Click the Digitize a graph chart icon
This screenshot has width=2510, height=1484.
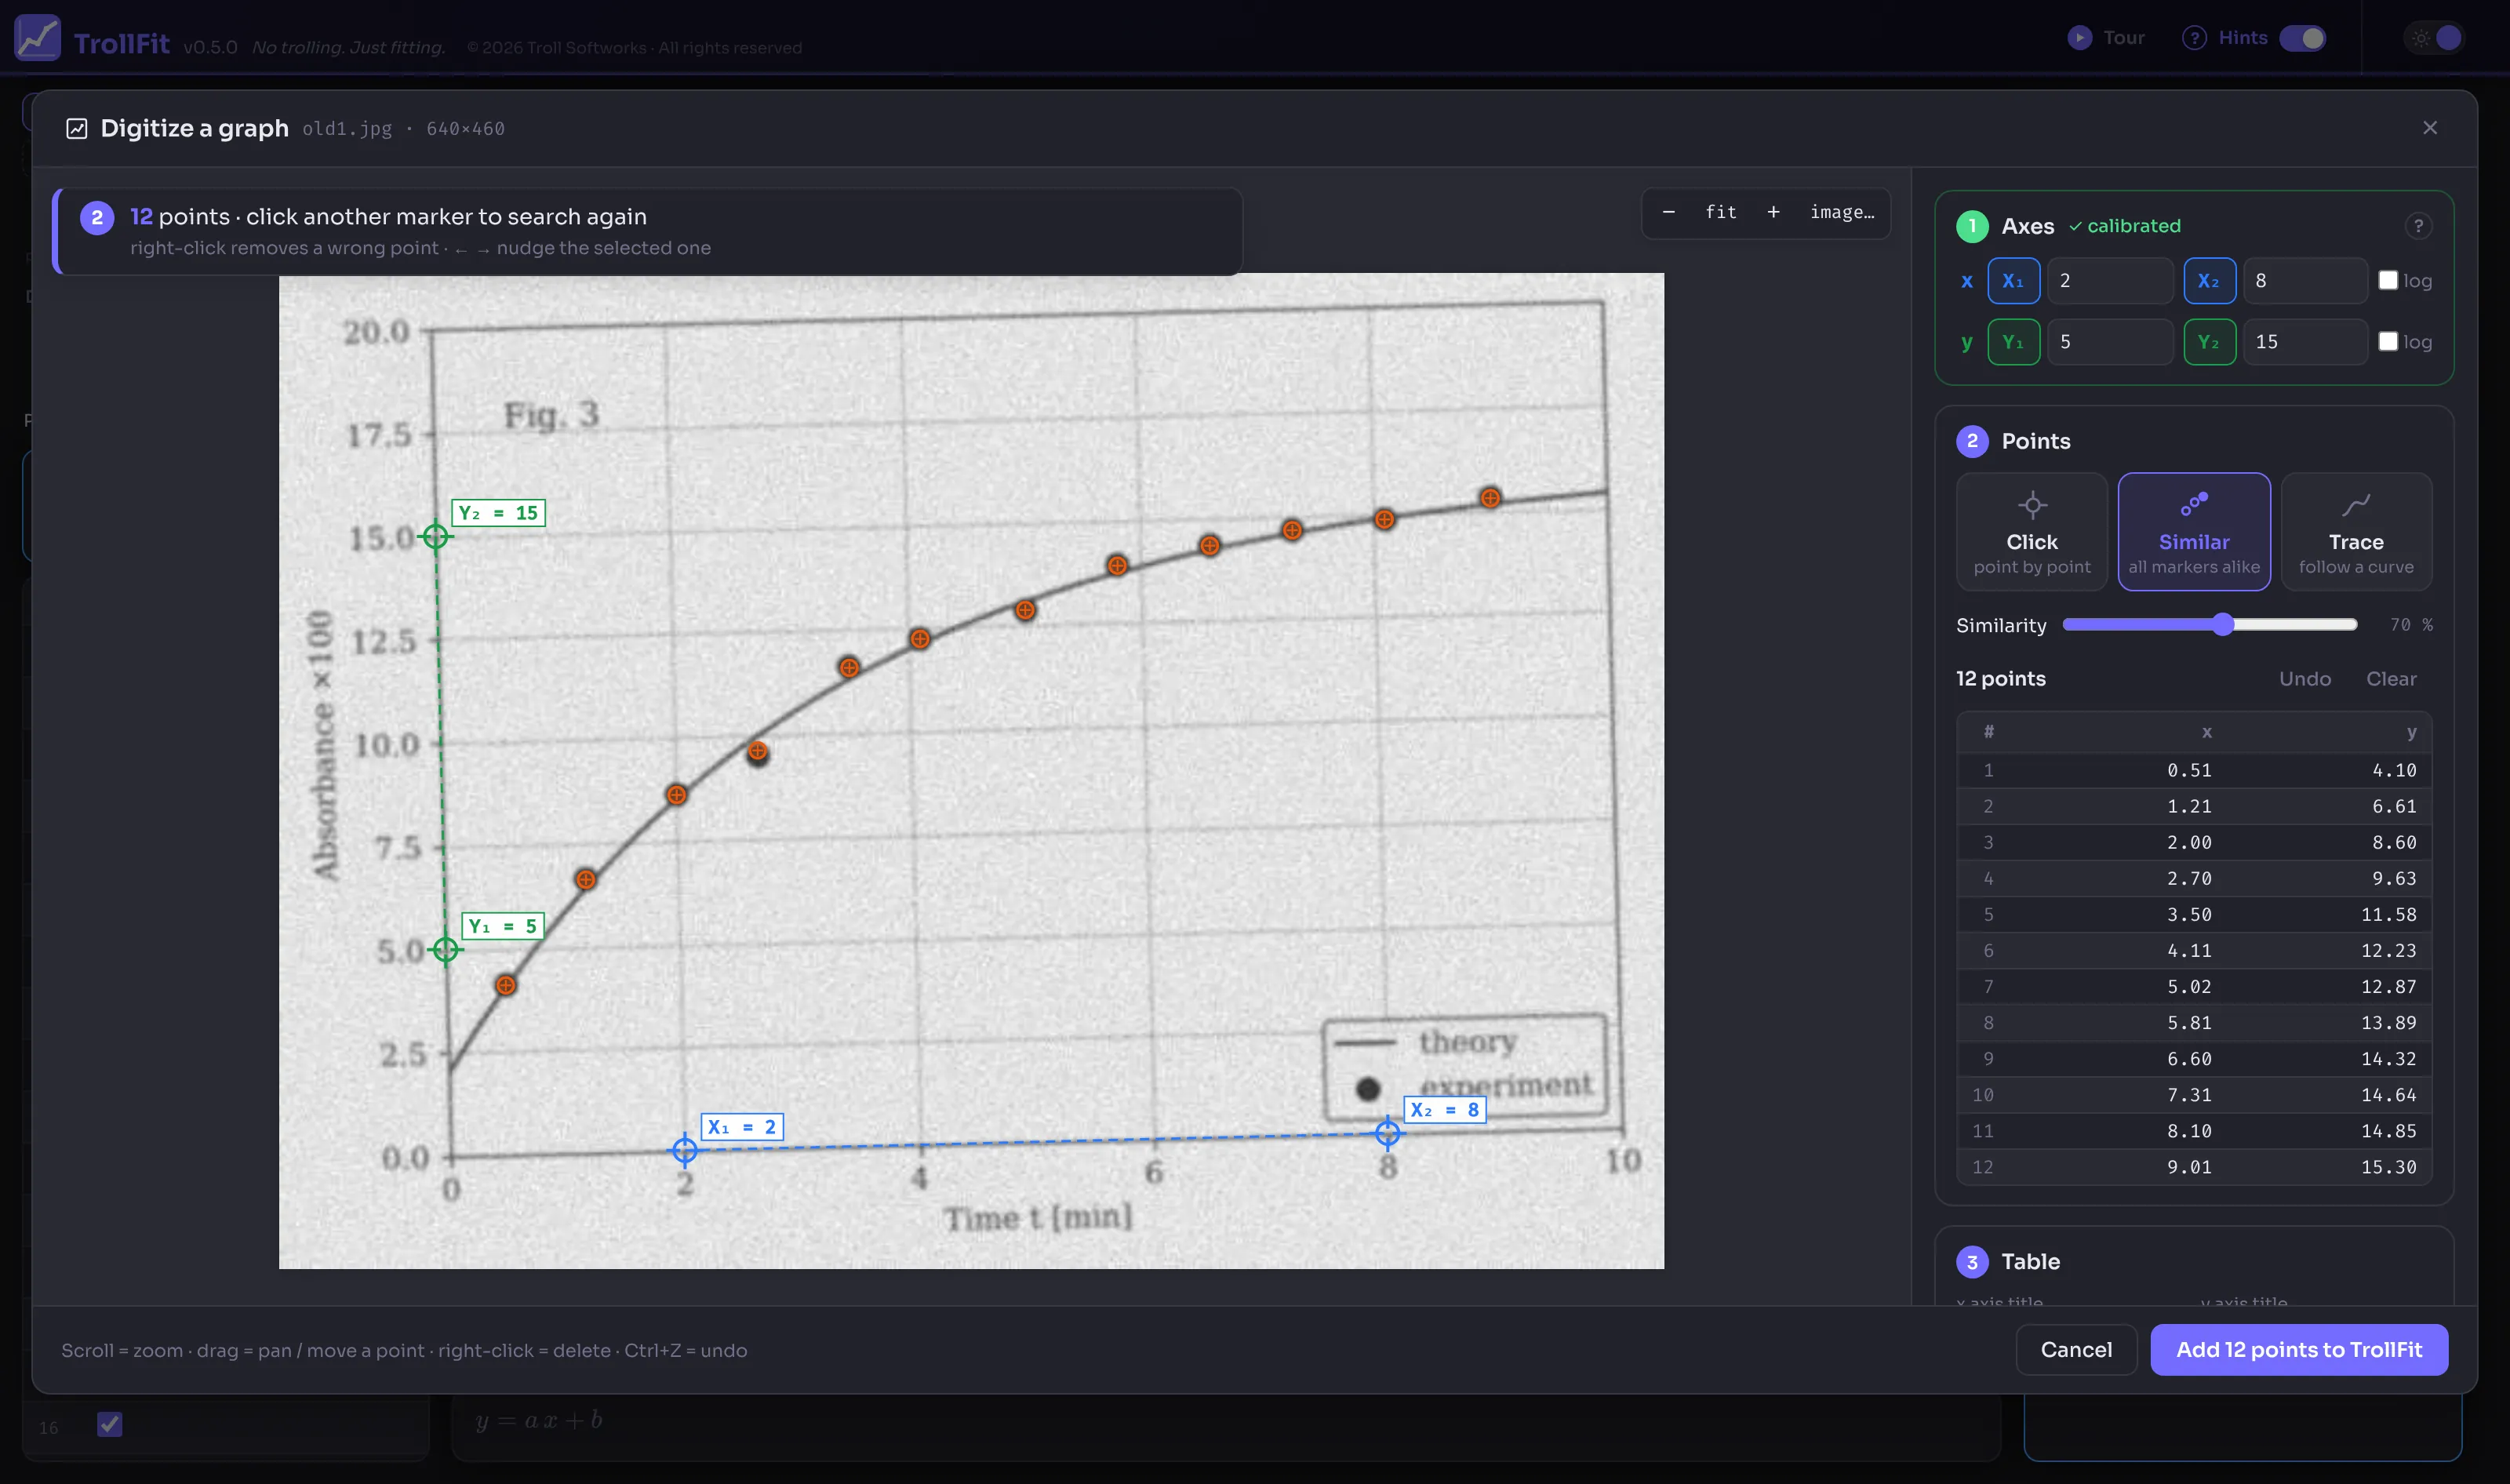[x=77, y=129]
